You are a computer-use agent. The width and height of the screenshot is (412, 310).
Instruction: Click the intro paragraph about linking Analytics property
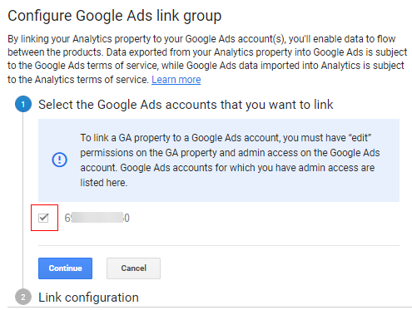pos(207,59)
